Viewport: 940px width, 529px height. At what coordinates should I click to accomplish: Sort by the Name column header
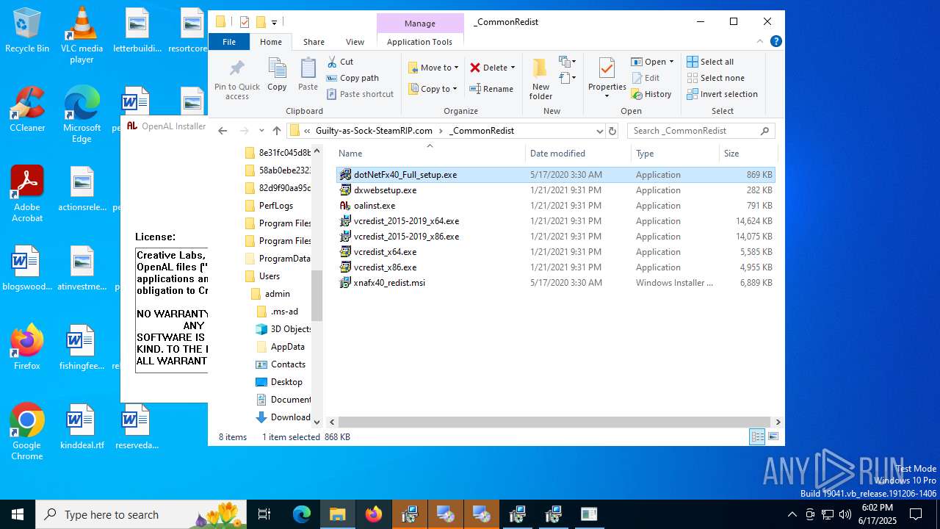point(430,153)
